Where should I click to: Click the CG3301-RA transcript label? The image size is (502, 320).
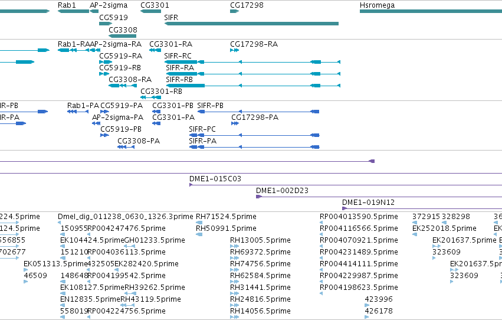pos(170,44)
